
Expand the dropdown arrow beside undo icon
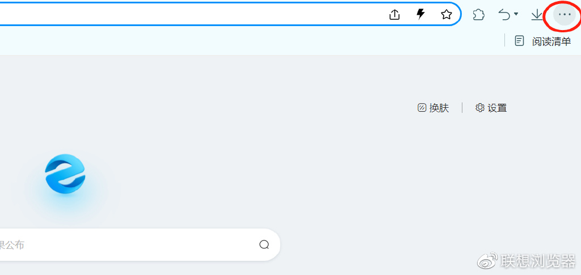516,14
